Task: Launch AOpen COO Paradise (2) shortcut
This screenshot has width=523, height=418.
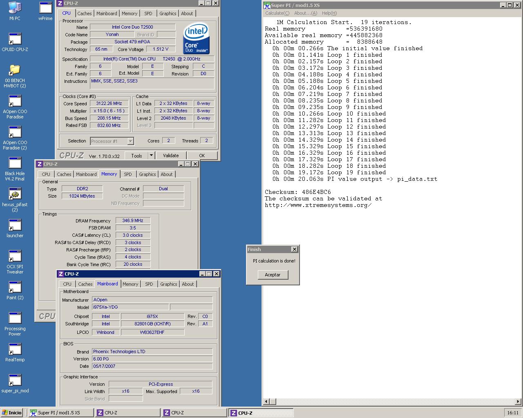Action: coord(15,138)
